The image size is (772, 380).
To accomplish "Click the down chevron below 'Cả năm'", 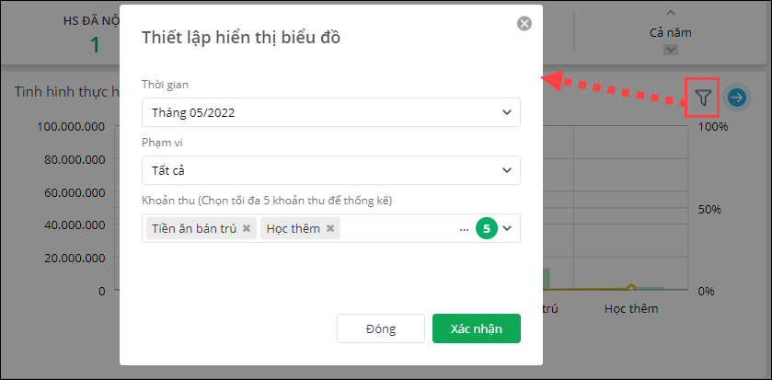I will click(670, 51).
